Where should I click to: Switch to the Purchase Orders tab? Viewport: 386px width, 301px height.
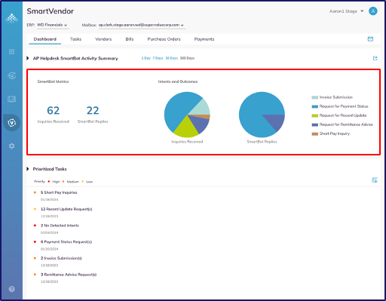tap(164, 39)
